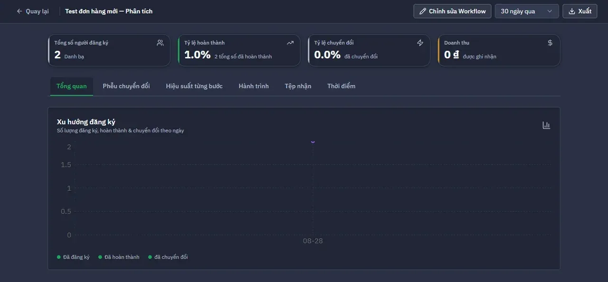Screen dimensions: 608x282
Task: Click the people icon on subscribers card
Action: (x=160, y=43)
